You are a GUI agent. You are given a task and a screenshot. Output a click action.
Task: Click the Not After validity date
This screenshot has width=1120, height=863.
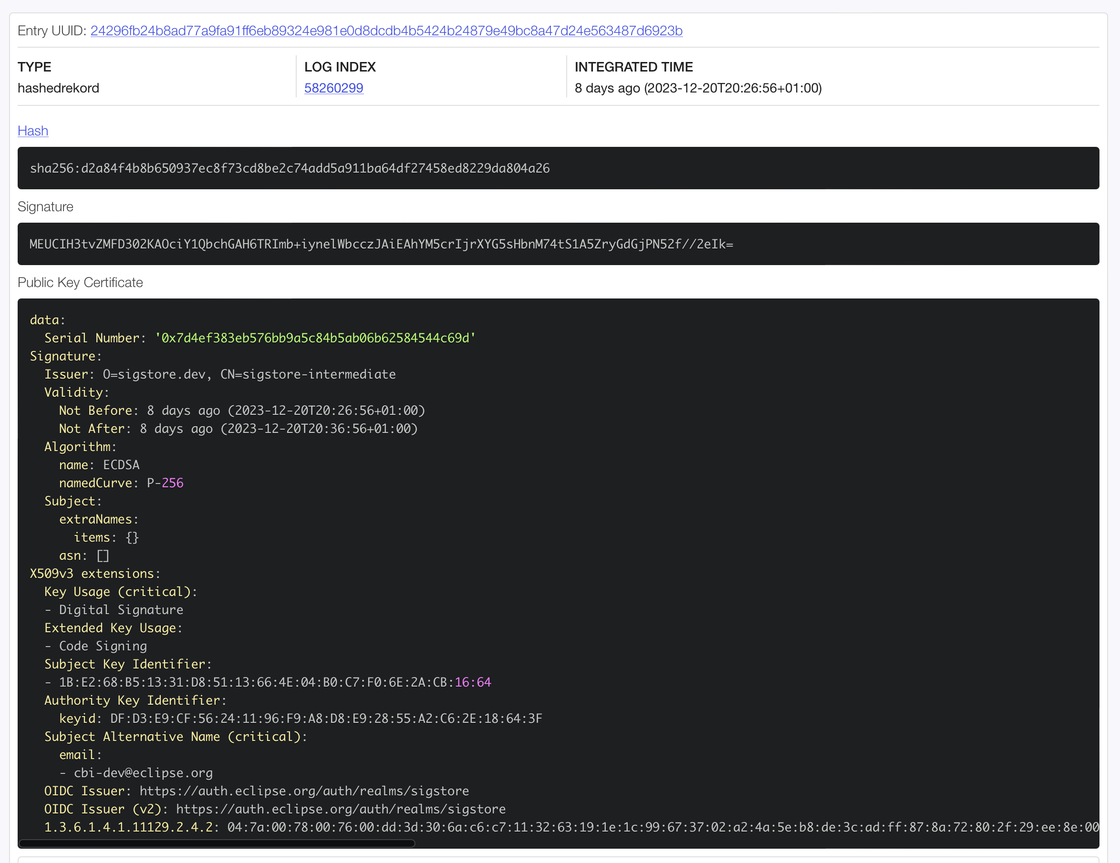pyautogui.click(x=279, y=429)
